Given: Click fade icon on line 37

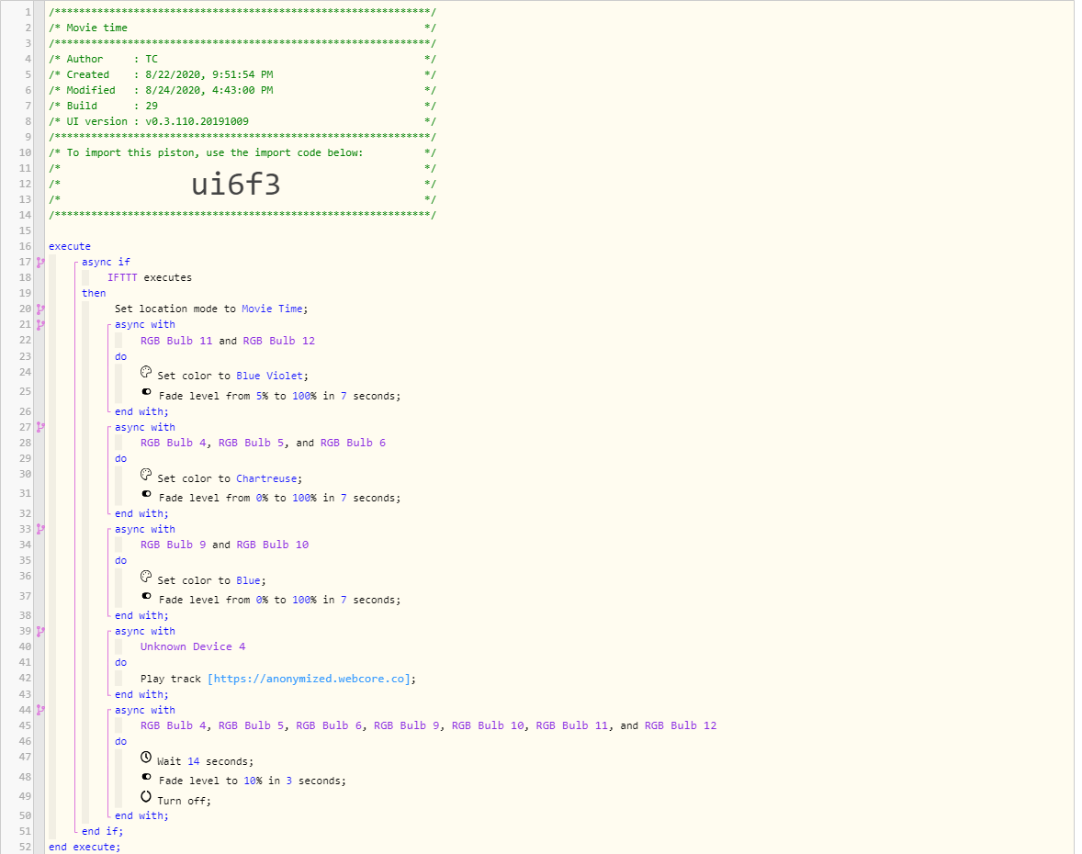Looking at the screenshot, I should tap(146, 596).
